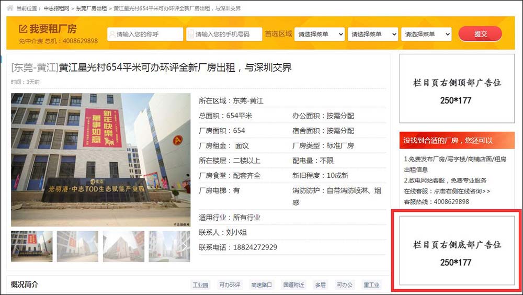Select the first gallery thumbnail

(32, 246)
